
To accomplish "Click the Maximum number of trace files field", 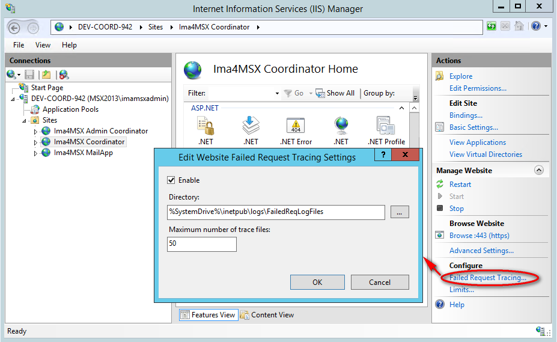I will (202, 244).
